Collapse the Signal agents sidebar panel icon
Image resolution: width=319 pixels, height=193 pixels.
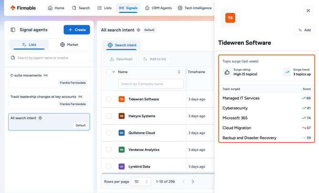click(13, 30)
